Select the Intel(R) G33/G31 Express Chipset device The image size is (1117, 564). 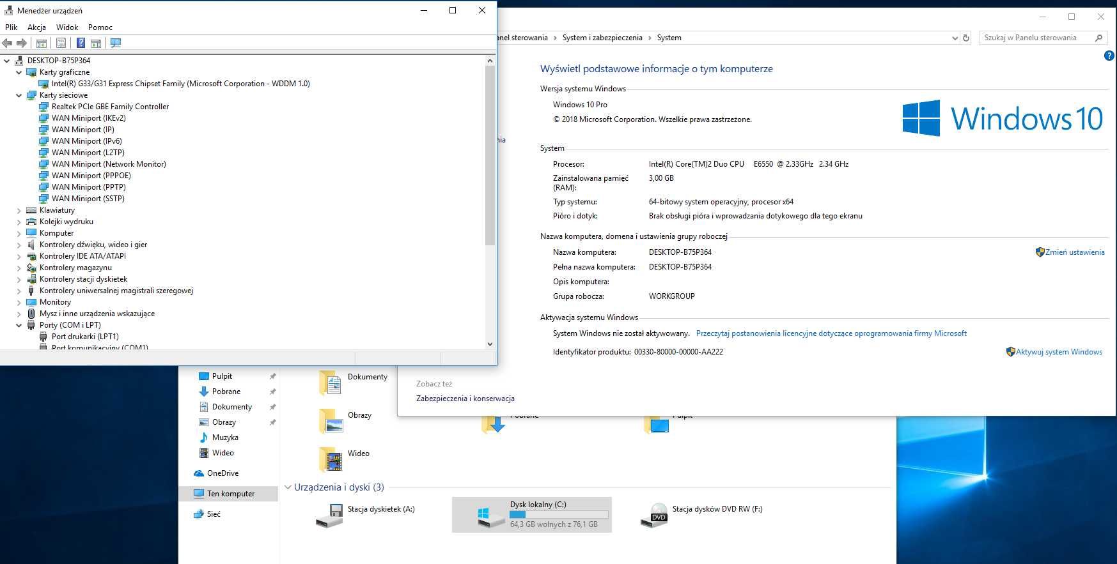coord(180,84)
